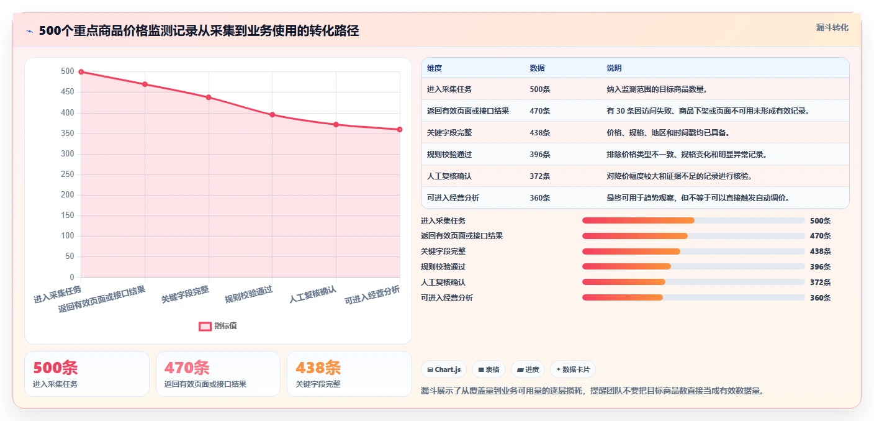The height and width of the screenshot is (421, 874).
Task: Click the 表格 tag
Action: pyautogui.click(x=489, y=369)
